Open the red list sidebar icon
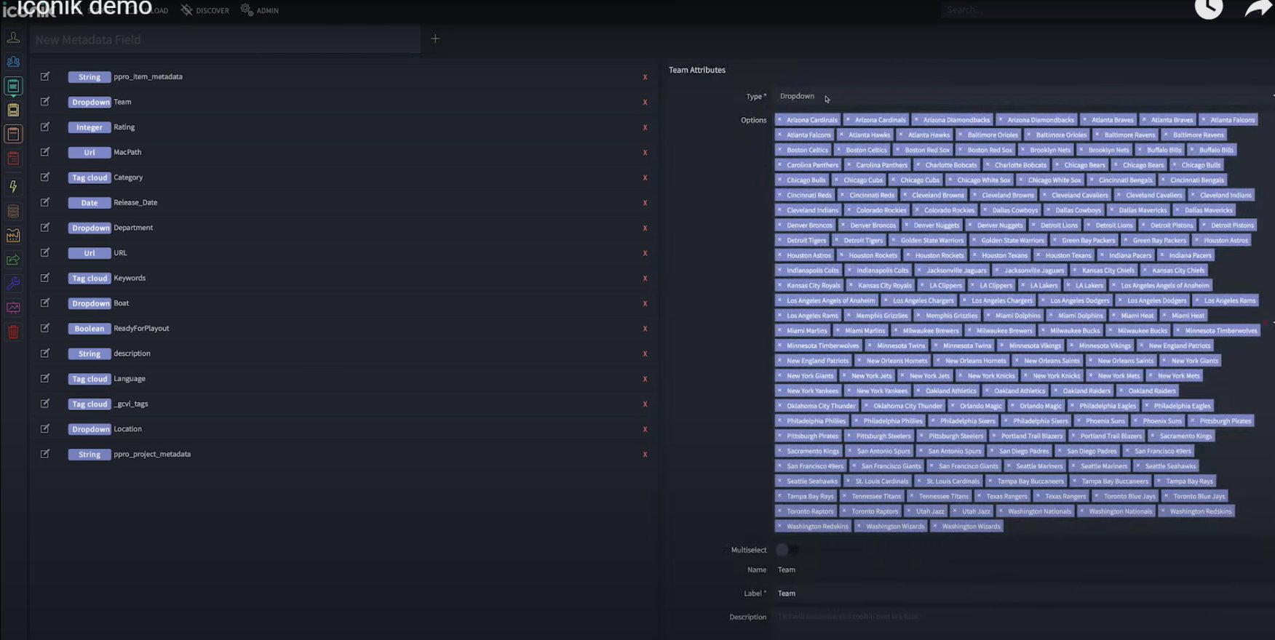 point(13,159)
